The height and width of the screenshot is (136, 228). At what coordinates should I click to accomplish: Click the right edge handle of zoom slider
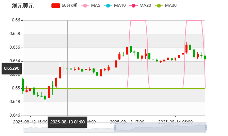point(207,128)
